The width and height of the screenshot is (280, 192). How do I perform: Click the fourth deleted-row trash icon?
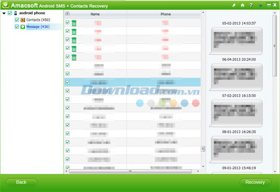(x=74, y=49)
